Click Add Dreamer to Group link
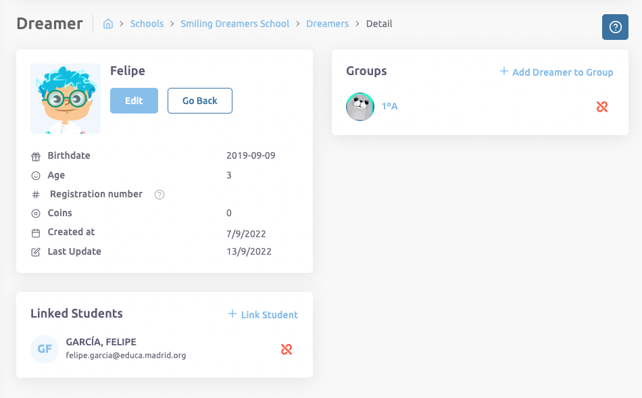The height and width of the screenshot is (398, 642). coord(562,72)
